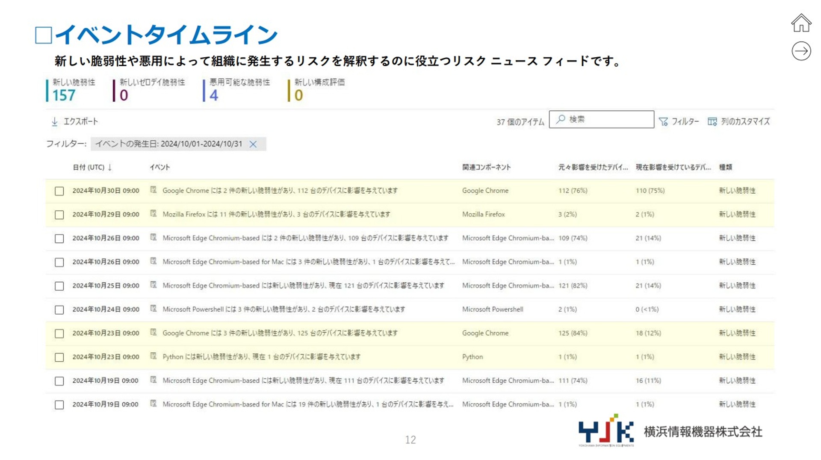
Task: Click 0 (<1%) cell in Powershell row
Action: click(x=647, y=309)
